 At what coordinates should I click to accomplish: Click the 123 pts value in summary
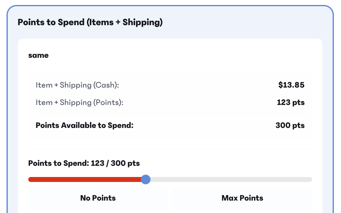290,102
